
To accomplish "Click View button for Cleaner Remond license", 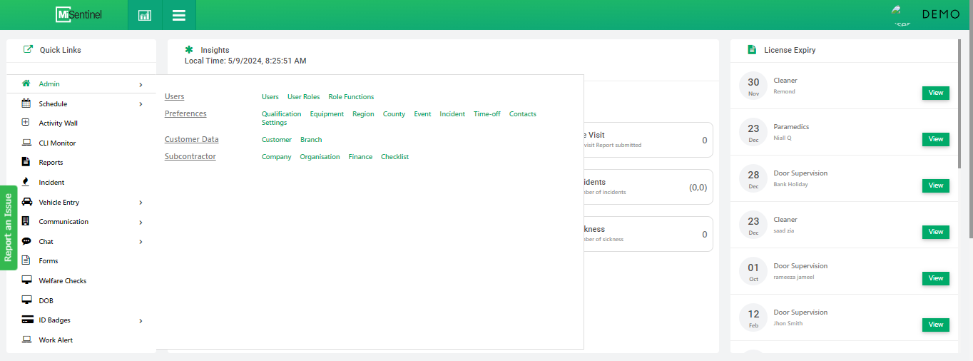I will click(935, 93).
